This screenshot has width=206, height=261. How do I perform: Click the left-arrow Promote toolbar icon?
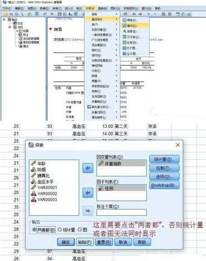[x=134, y=14]
